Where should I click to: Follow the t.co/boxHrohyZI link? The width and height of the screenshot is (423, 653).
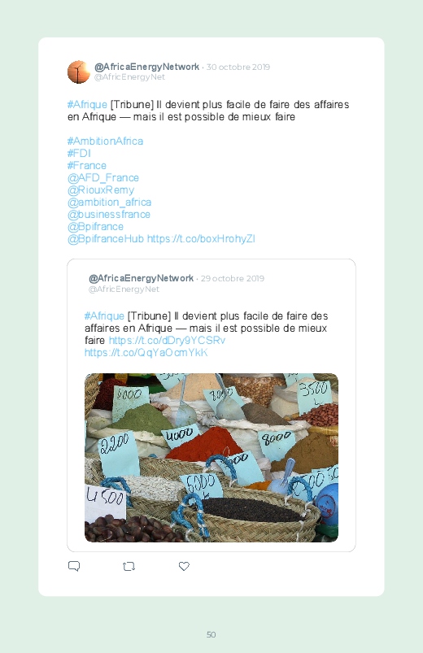(x=201, y=238)
